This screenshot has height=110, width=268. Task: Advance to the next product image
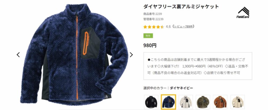(x=131, y=55)
